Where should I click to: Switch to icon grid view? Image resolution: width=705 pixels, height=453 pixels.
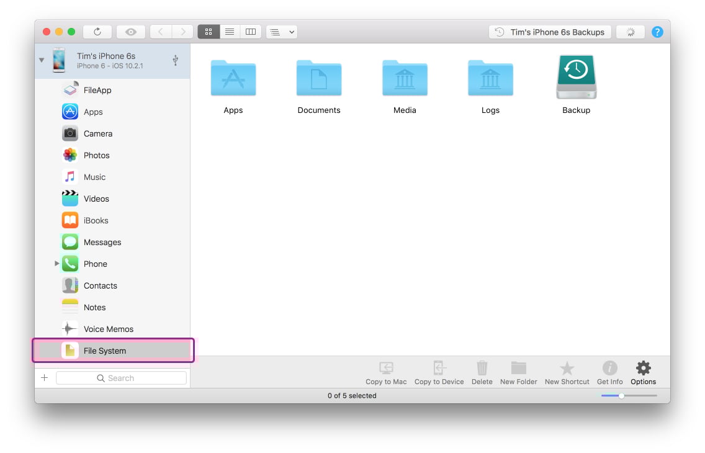click(209, 32)
